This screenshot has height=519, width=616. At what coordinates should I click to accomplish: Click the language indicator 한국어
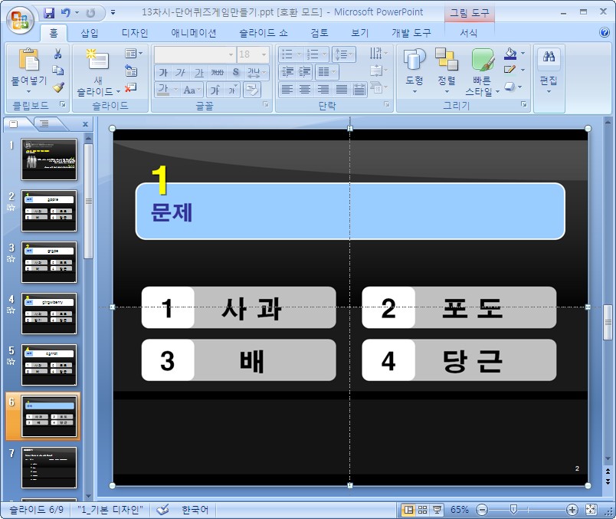pos(195,510)
